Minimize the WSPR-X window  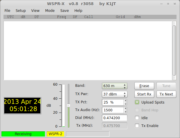click(x=161, y=4)
